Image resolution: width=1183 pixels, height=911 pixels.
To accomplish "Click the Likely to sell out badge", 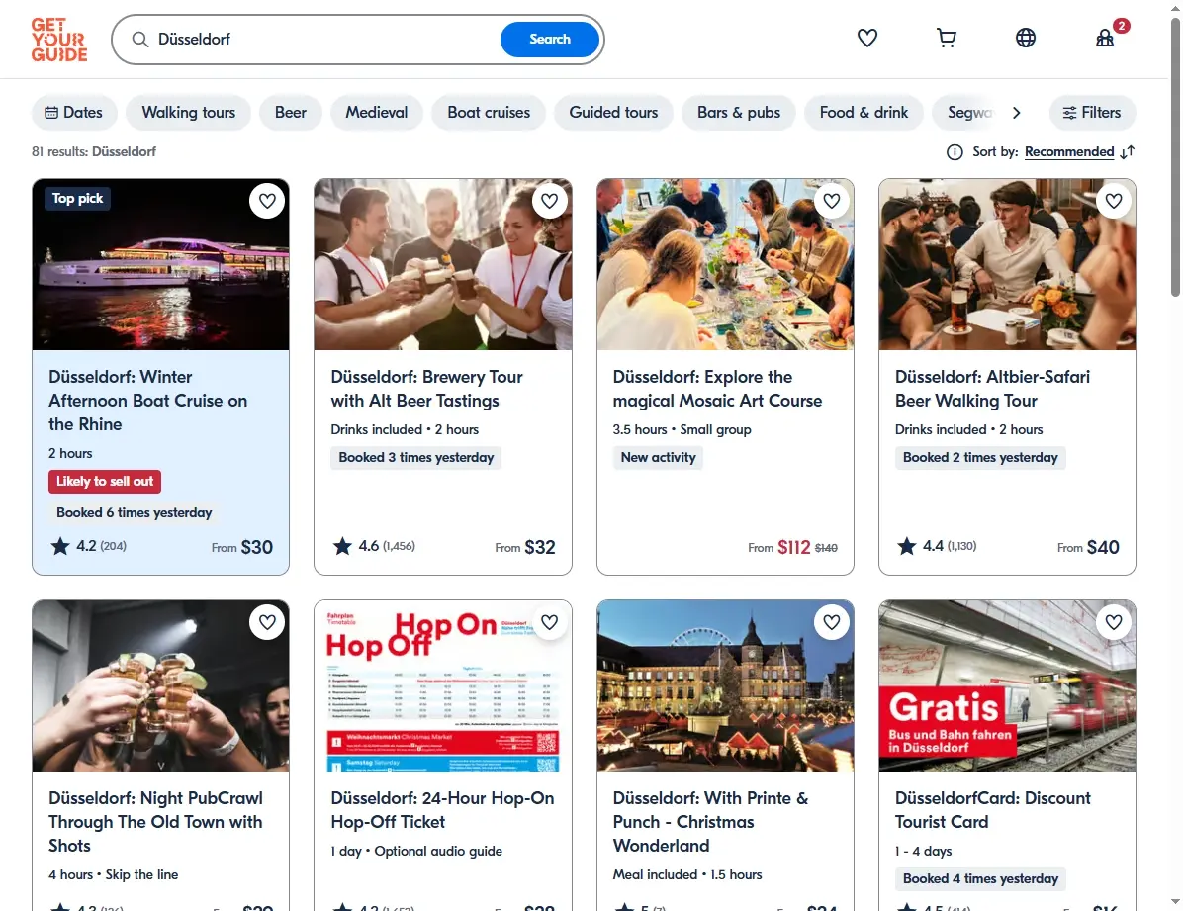I will (x=105, y=482).
